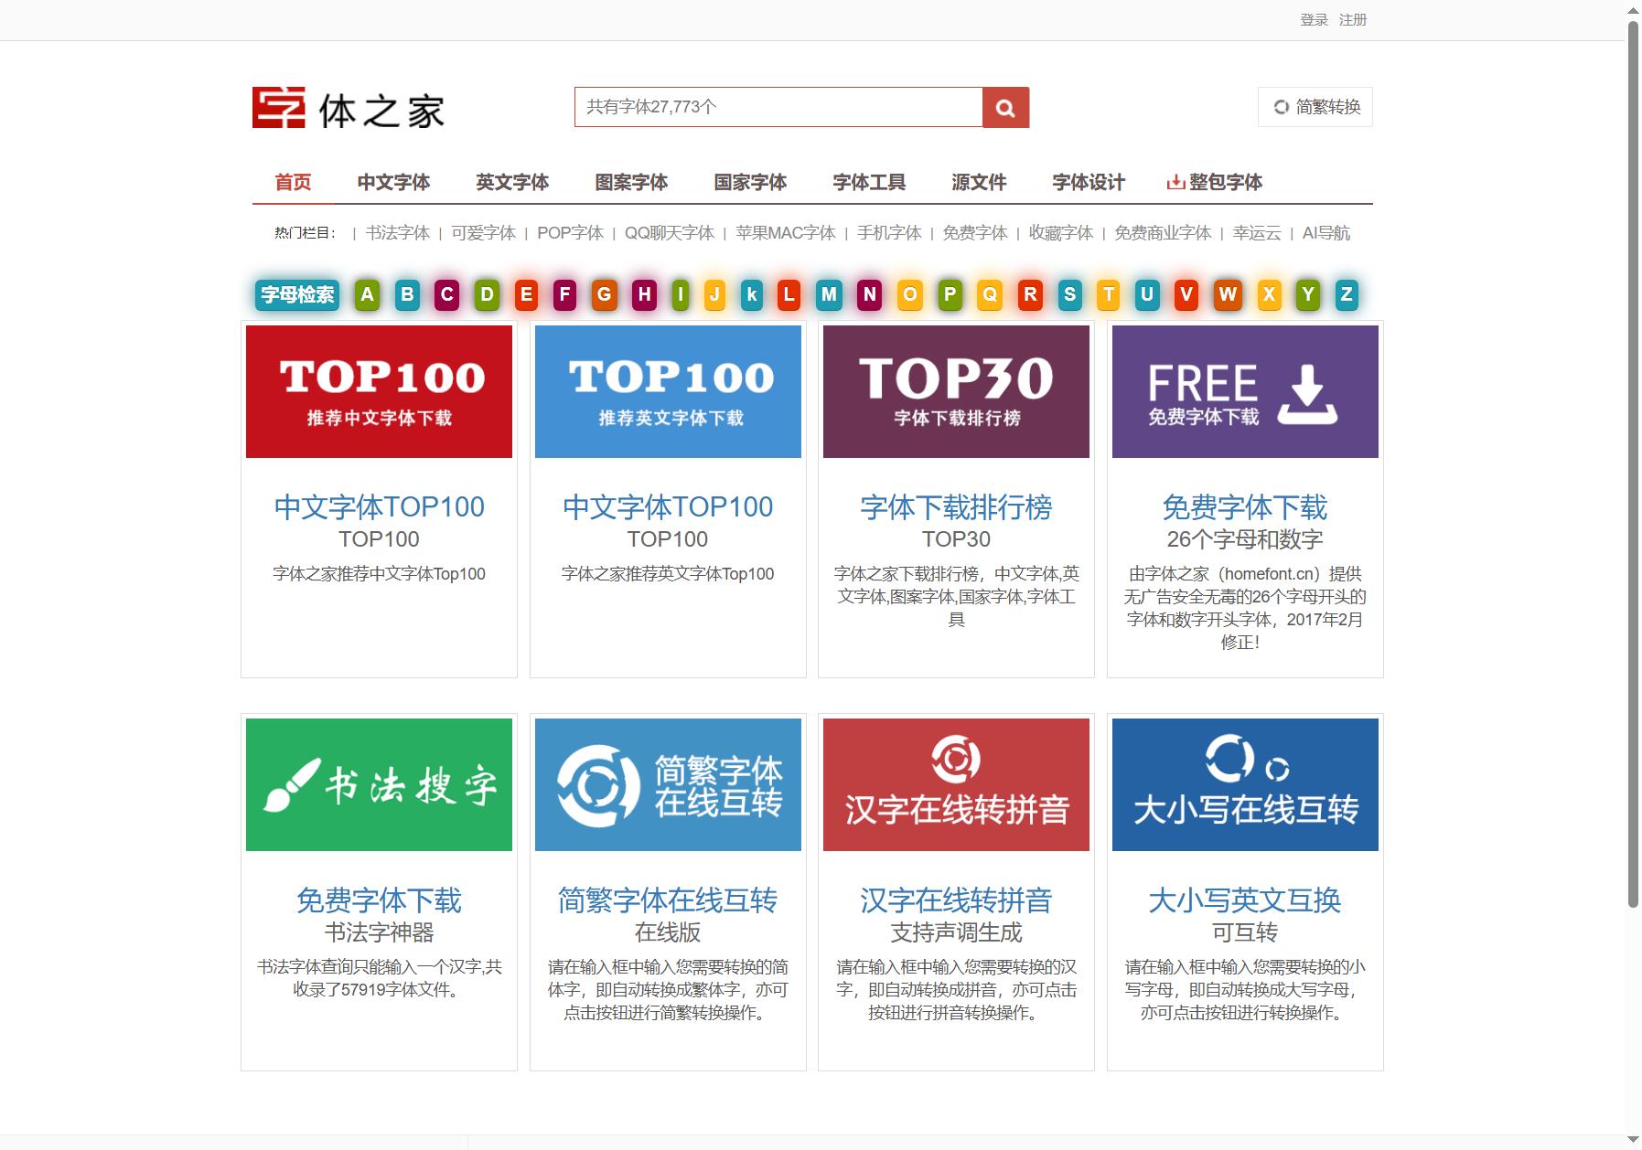
Task: Open the 苹果MAC字体 link
Action: pos(786,233)
